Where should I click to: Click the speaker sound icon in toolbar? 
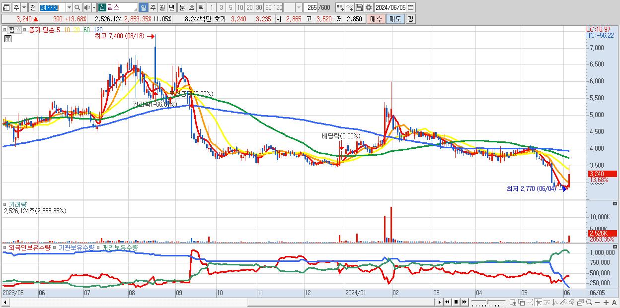(x=87, y=7)
